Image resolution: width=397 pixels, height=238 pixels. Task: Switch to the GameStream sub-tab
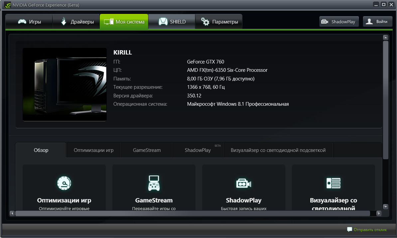pyautogui.click(x=147, y=150)
